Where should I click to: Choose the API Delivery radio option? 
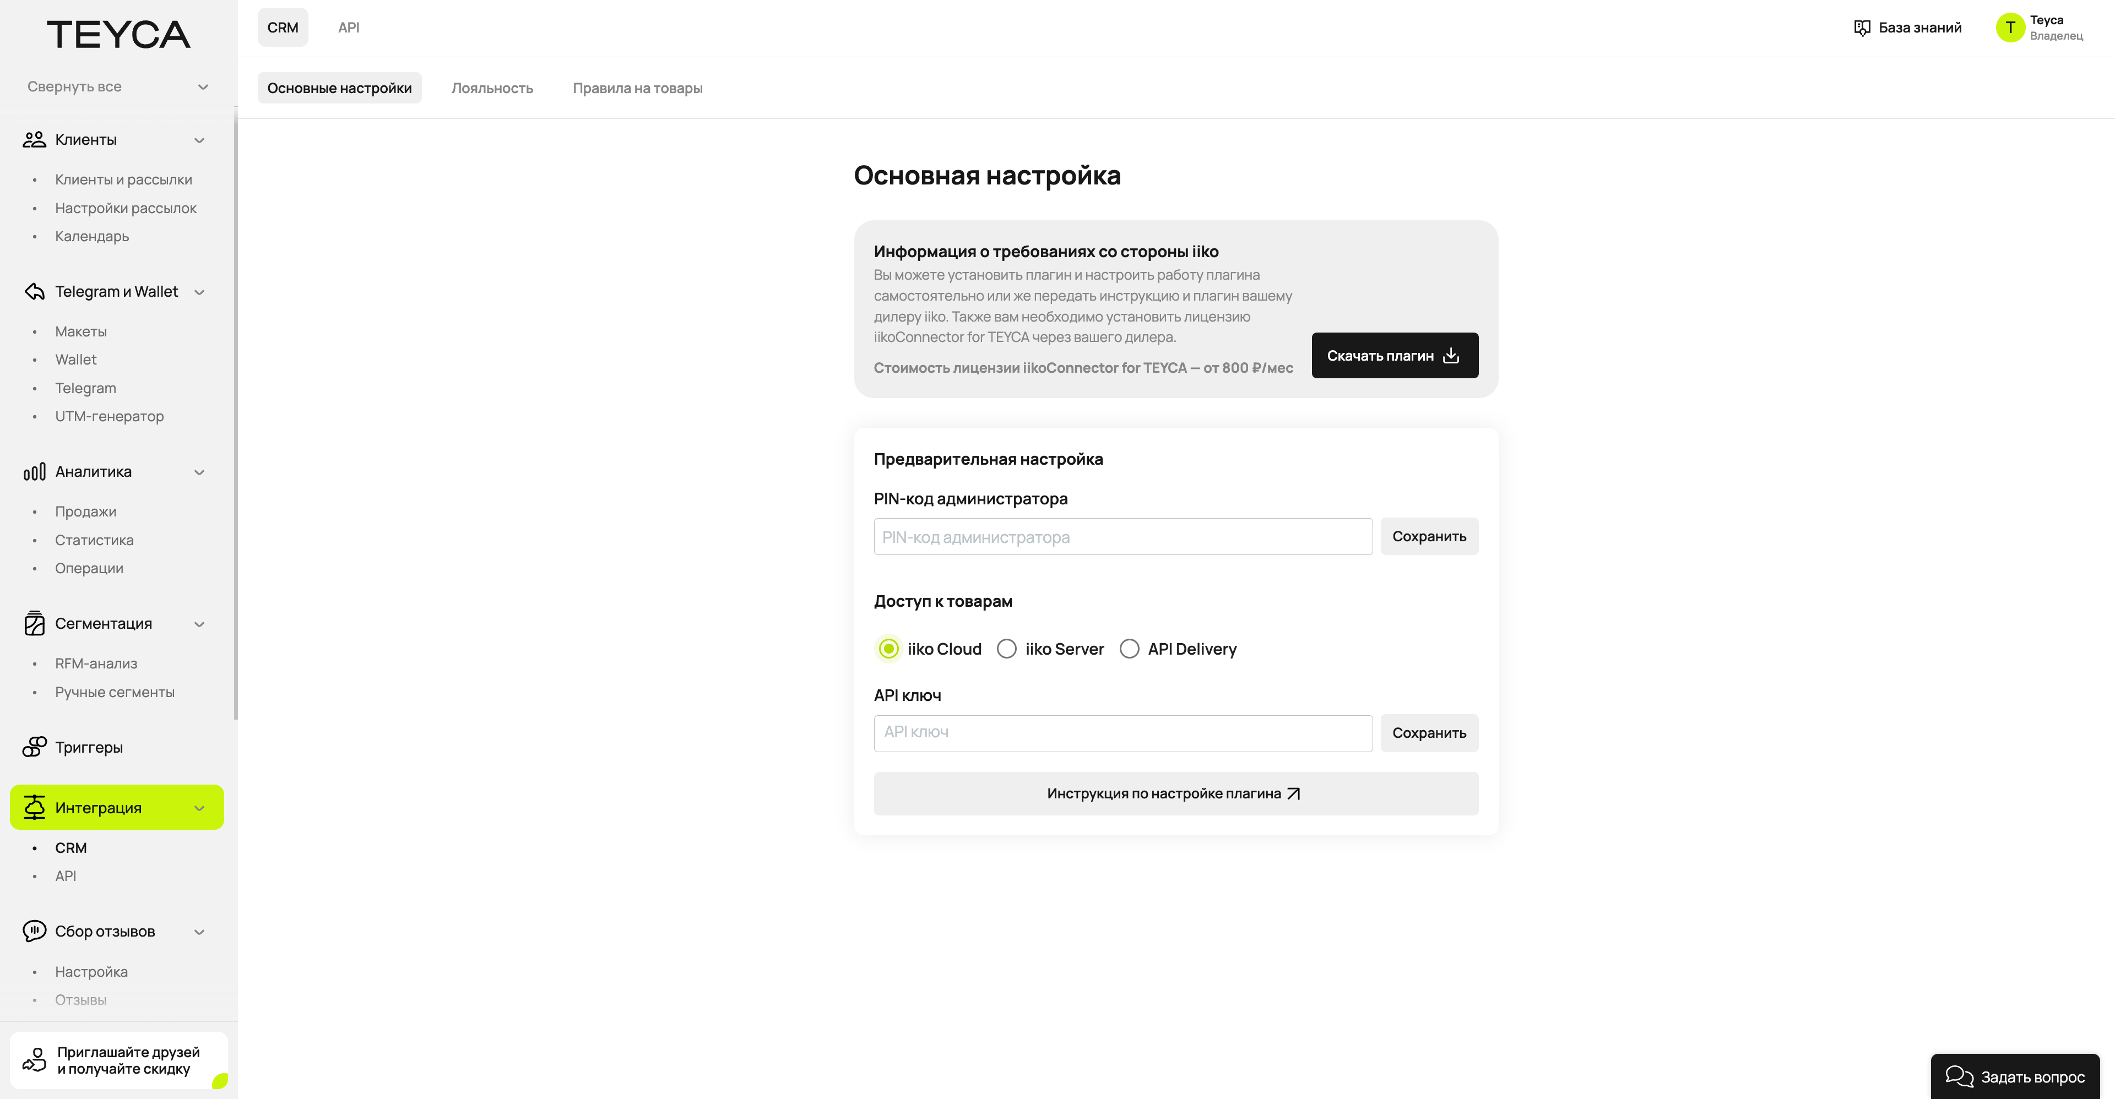click(1129, 649)
